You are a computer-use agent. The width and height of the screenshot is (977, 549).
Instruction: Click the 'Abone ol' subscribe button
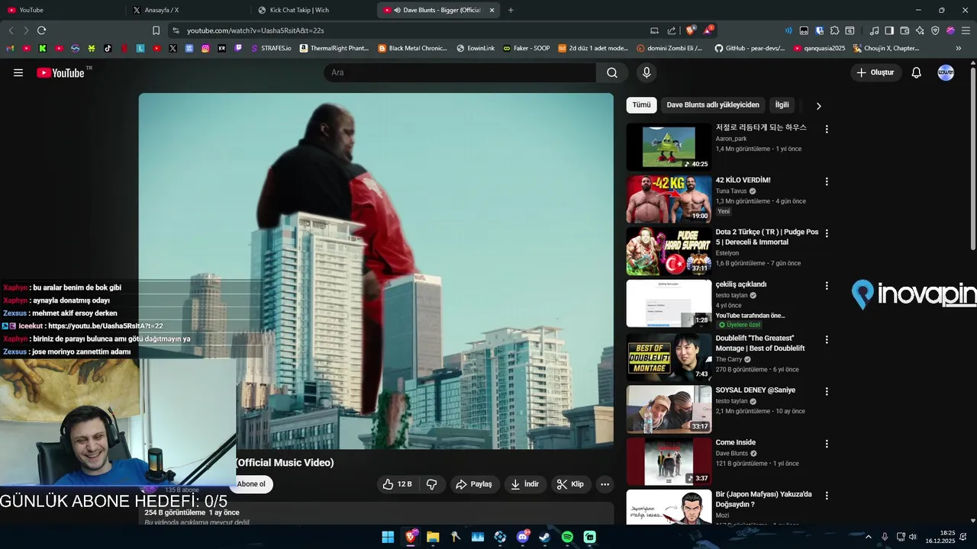tap(252, 484)
